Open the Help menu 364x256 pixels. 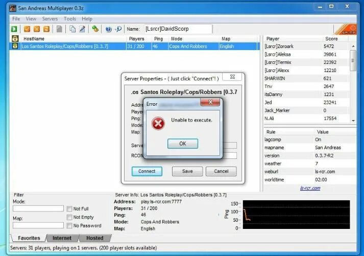(x=87, y=19)
